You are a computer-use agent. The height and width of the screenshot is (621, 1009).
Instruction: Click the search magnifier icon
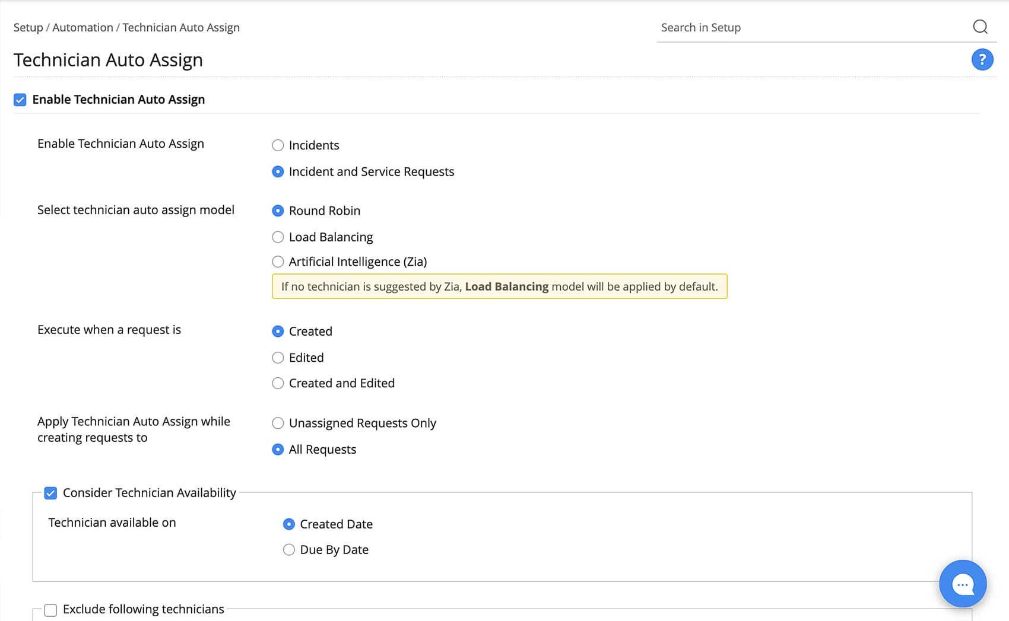tap(980, 27)
